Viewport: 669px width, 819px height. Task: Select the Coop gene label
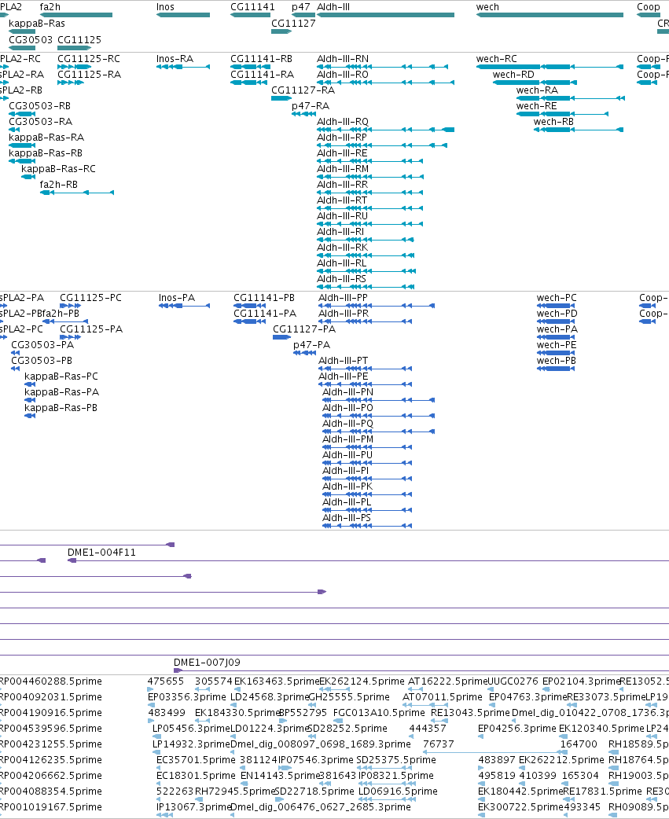click(649, 7)
